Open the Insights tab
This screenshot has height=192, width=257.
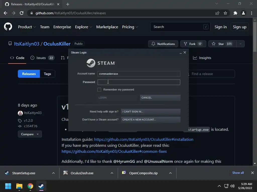[202, 58]
